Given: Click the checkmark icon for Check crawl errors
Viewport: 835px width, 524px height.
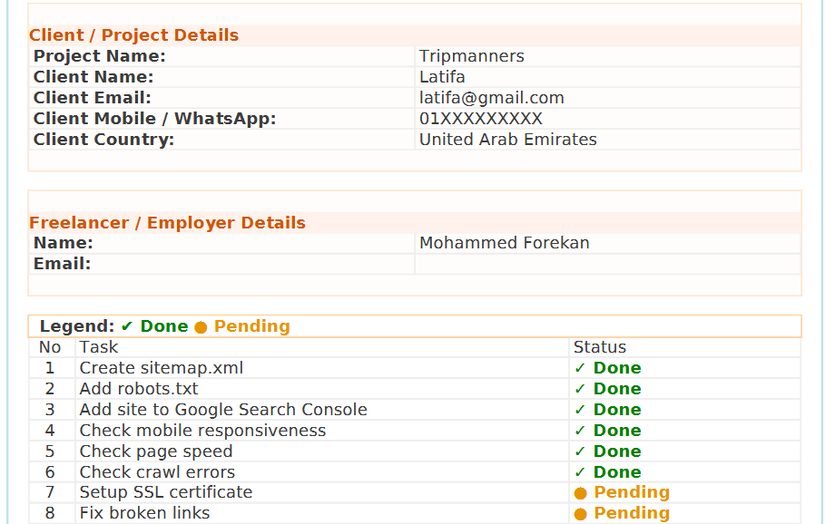Looking at the screenshot, I should 580,472.
